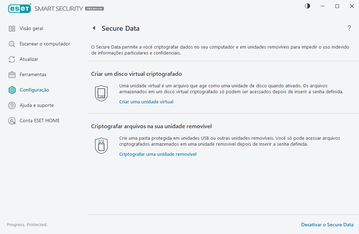Click Criptografar uma unidade removível

[x=158, y=154]
